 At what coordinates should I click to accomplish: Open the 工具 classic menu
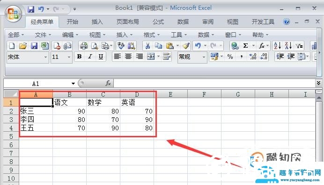(178, 35)
